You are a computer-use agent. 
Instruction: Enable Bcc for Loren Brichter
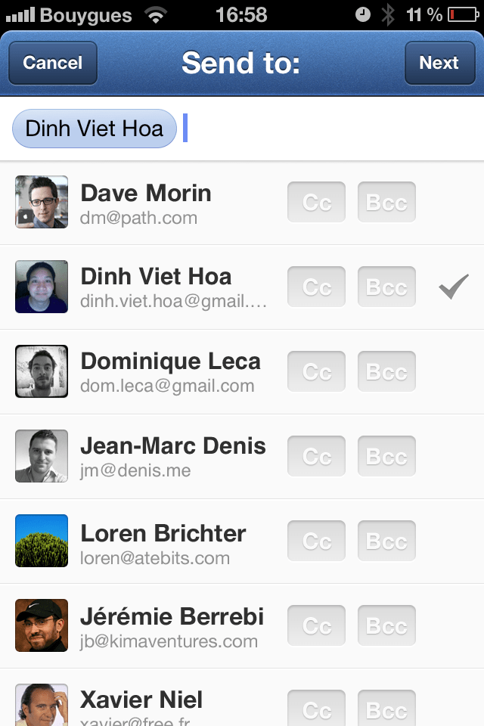(386, 541)
